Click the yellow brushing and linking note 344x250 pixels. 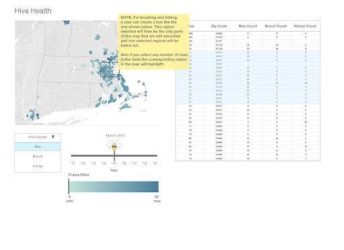point(154,42)
